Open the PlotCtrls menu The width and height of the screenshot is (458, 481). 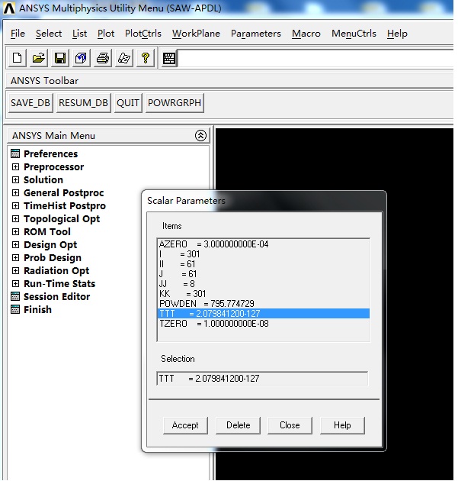pyautogui.click(x=143, y=33)
